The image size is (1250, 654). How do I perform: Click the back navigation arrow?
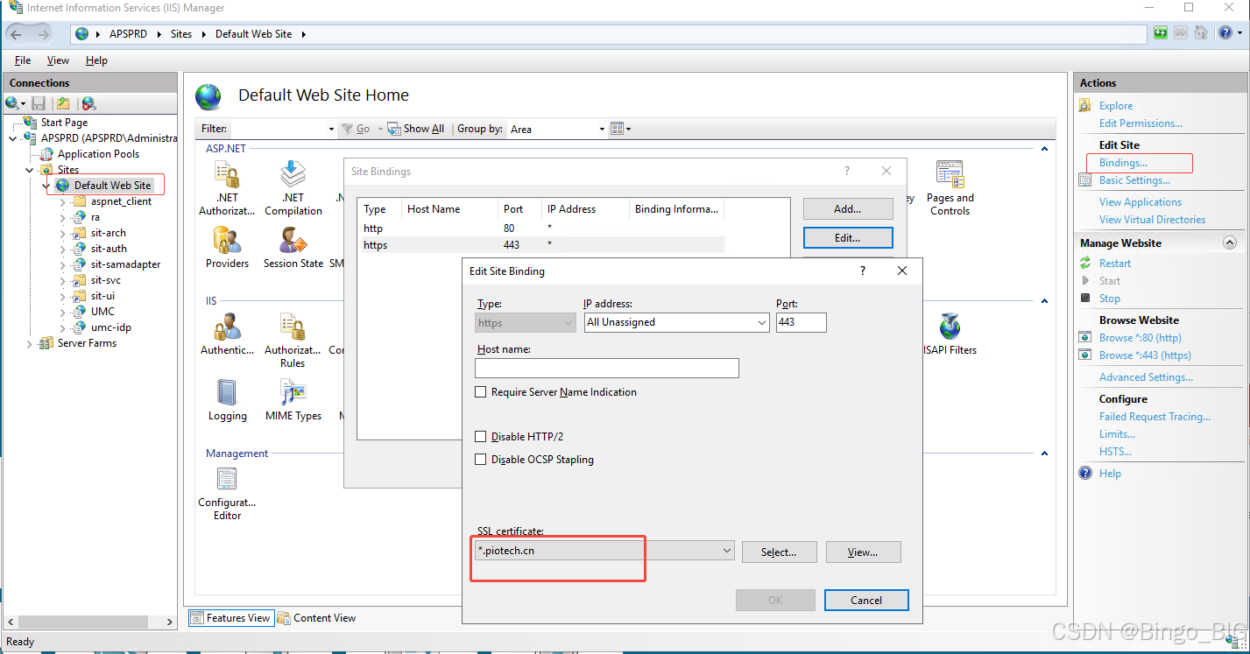[x=17, y=34]
